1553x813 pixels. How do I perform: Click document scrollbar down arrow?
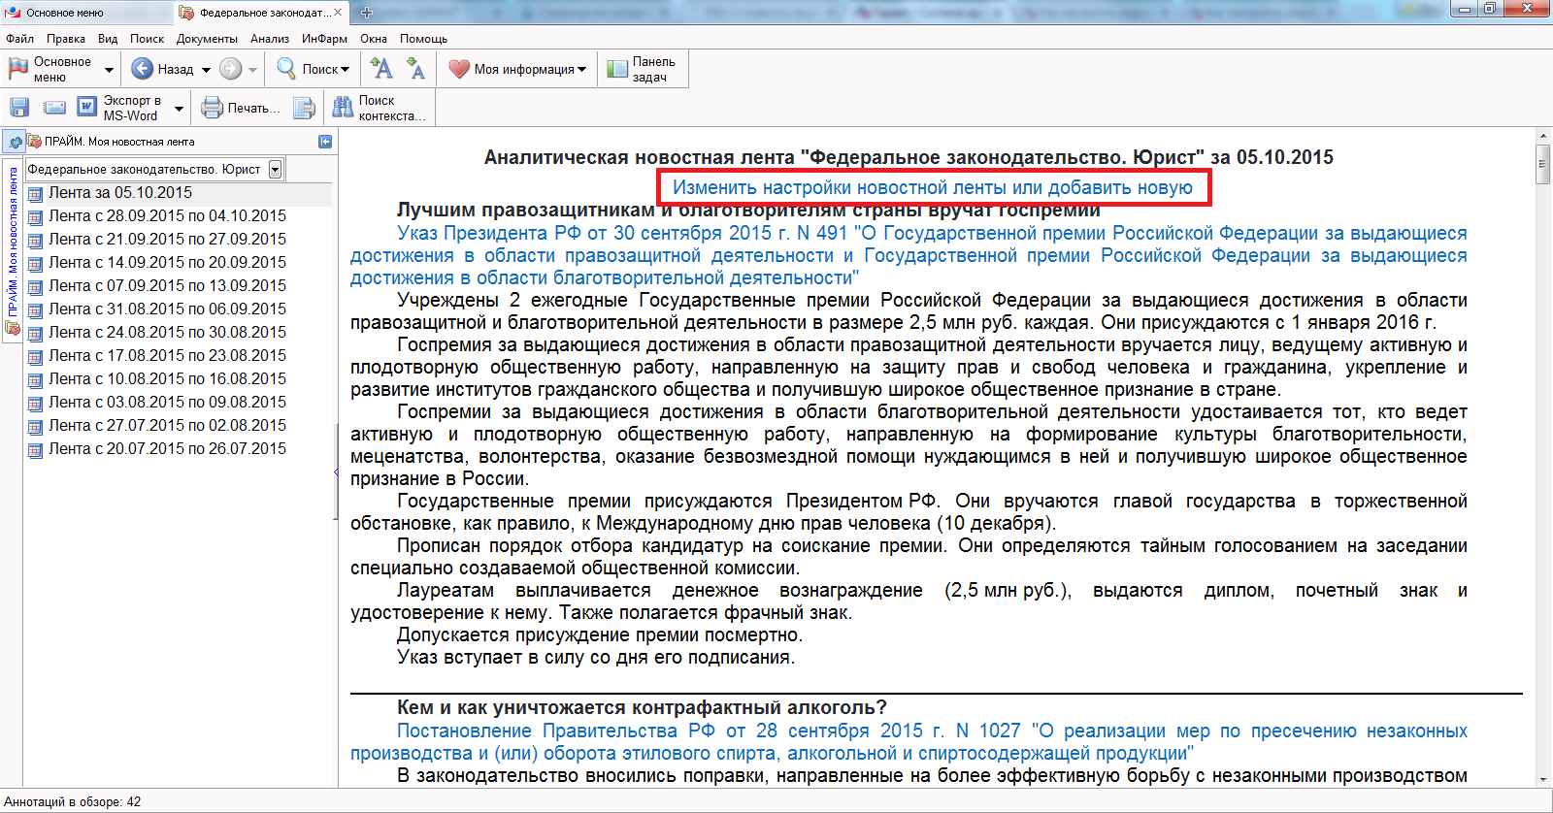point(1543,780)
